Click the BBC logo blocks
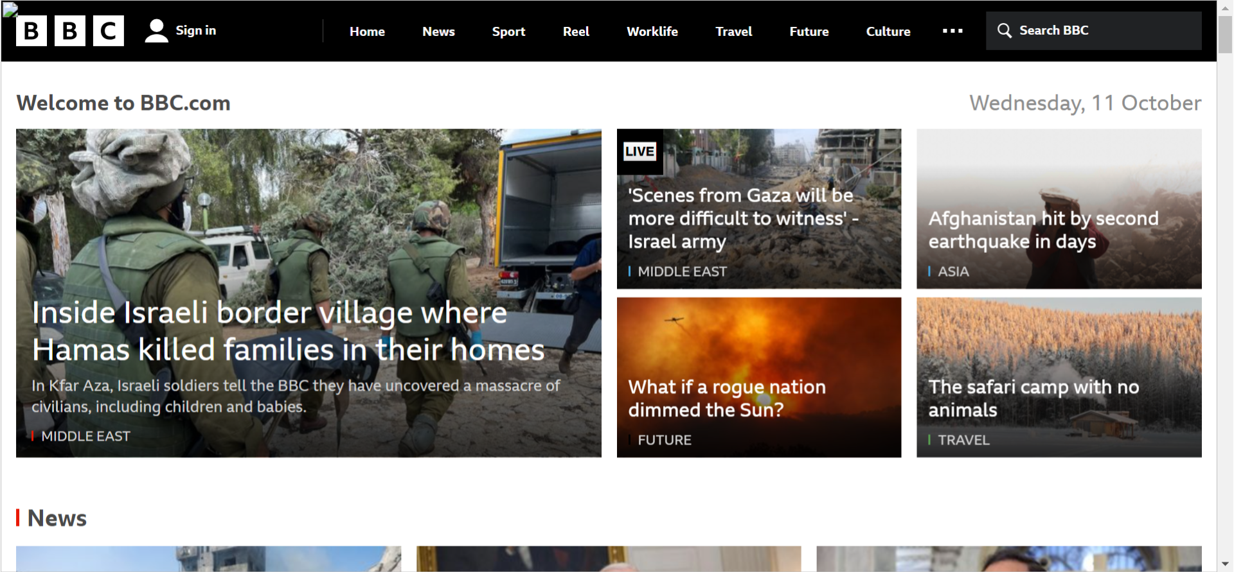The image size is (1234, 572). (69, 31)
